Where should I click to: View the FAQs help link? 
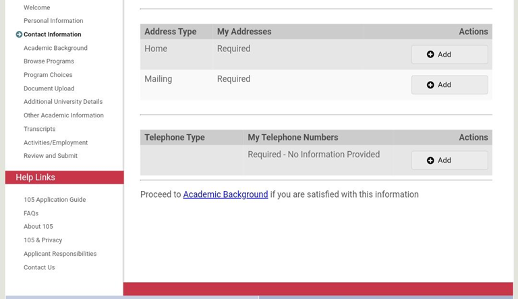31,213
